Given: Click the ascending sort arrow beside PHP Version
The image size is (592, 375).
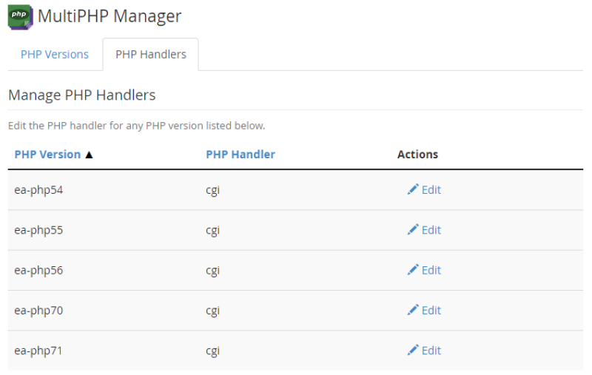Looking at the screenshot, I should coord(89,155).
